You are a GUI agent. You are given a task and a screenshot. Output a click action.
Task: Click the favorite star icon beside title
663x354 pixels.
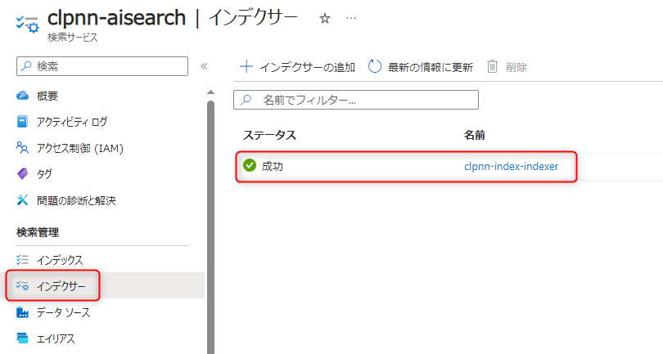[325, 19]
